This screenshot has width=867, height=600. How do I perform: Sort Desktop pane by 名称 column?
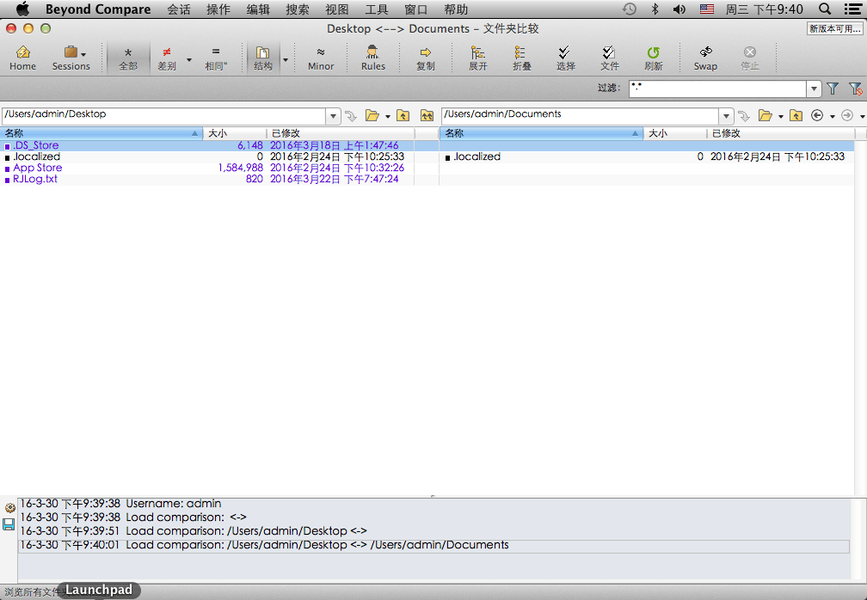101,133
